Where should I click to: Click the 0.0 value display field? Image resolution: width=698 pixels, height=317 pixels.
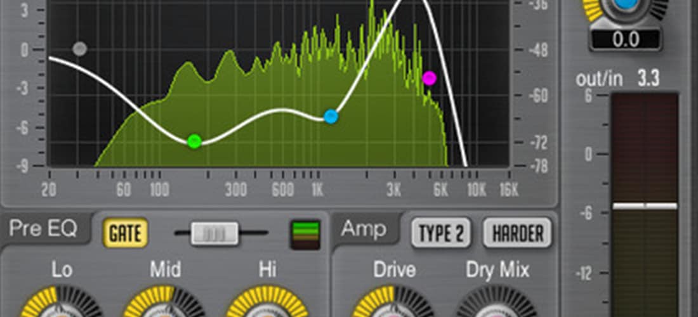[625, 40]
